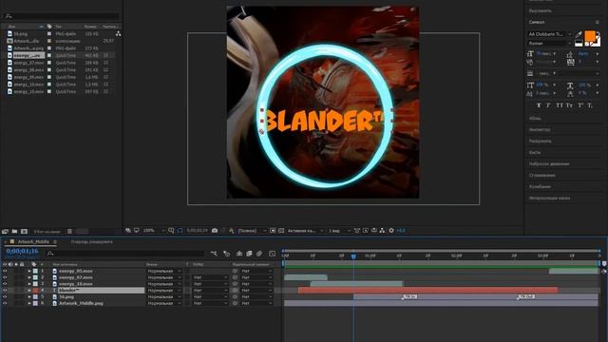Hide layer 5 56.png with eye icon

click(x=5, y=297)
